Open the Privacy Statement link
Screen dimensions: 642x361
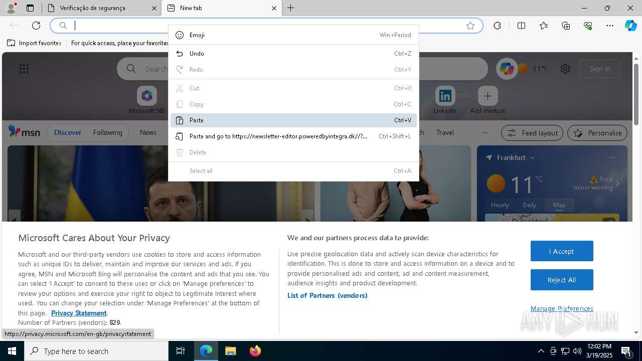point(79,313)
